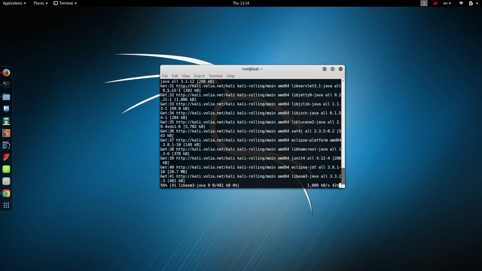
Task: Open the Terminal app menu in top bar
Action: point(65,3)
